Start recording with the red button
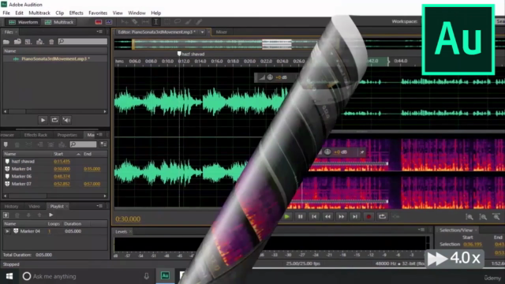The image size is (505, 284). point(368,217)
